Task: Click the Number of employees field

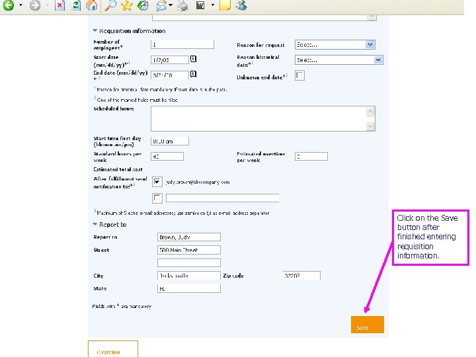Action: (x=182, y=45)
